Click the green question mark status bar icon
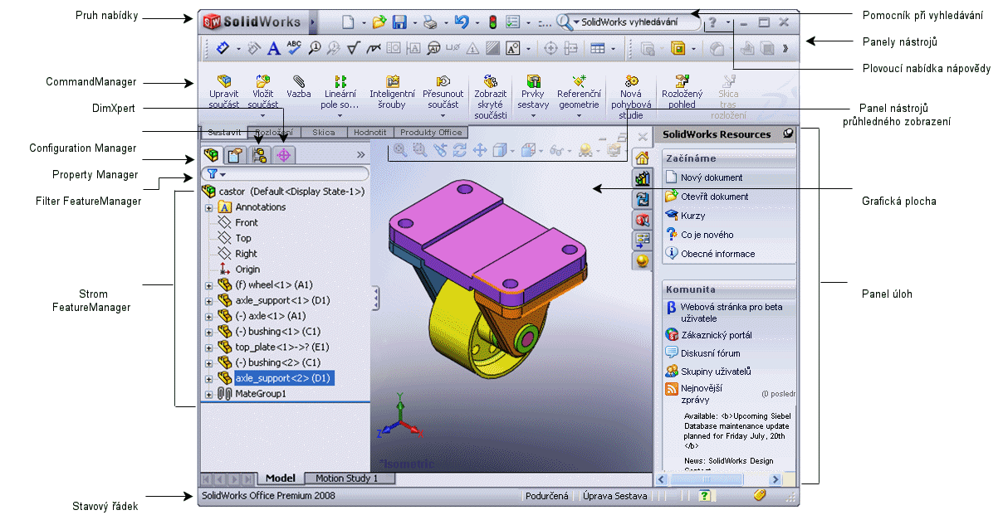The image size is (1003, 515). (704, 496)
